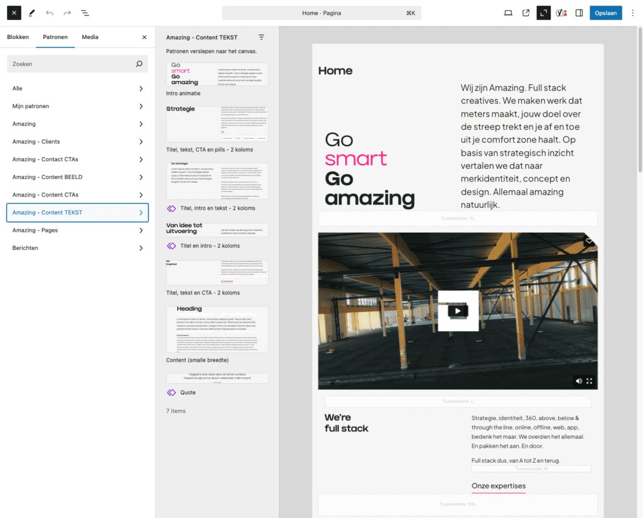Toggle the video volume icon
The height and width of the screenshot is (518, 643).
click(x=578, y=381)
